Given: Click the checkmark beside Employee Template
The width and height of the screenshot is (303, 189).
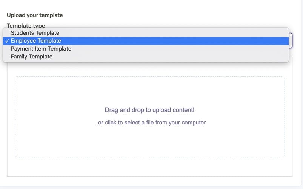Looking at the screenshot, I should tap(7, 41).
